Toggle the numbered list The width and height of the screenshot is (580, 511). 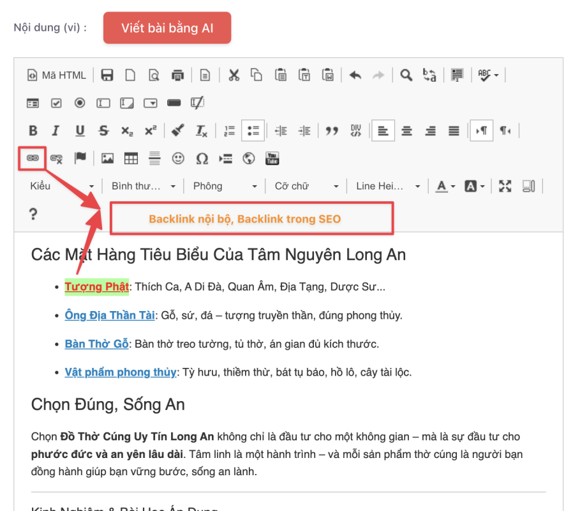coord(229,131)
